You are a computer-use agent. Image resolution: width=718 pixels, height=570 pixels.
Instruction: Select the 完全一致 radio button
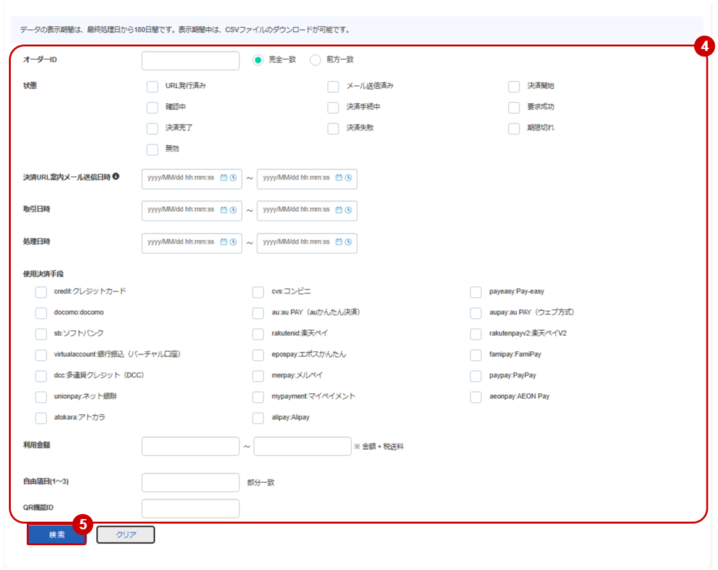point(258,60)
